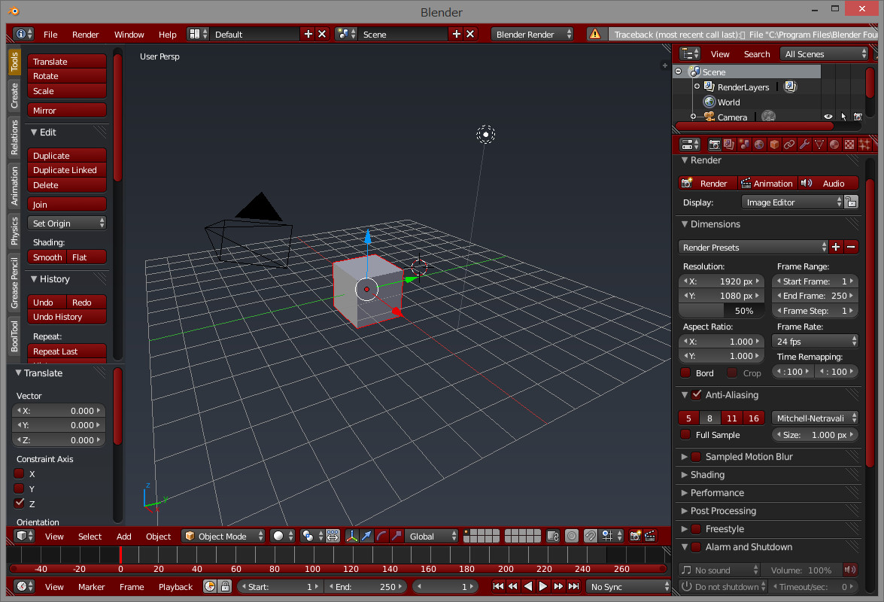Enable the Freestyle checkbox
The width and height of the screenshot is (884, 602).
click(x=697, y=529)
